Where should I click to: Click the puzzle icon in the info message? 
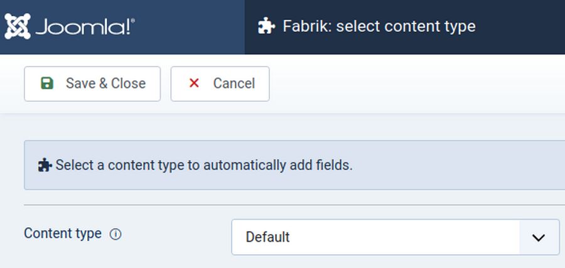pos(45,166)
